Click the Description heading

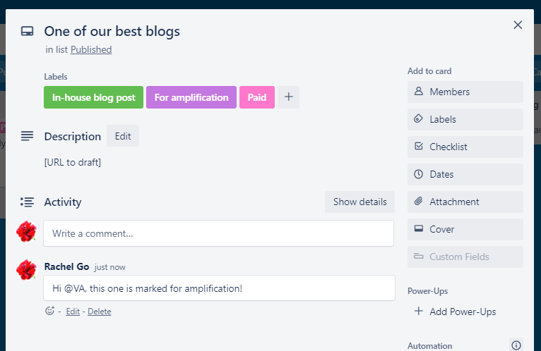point(73,137)
